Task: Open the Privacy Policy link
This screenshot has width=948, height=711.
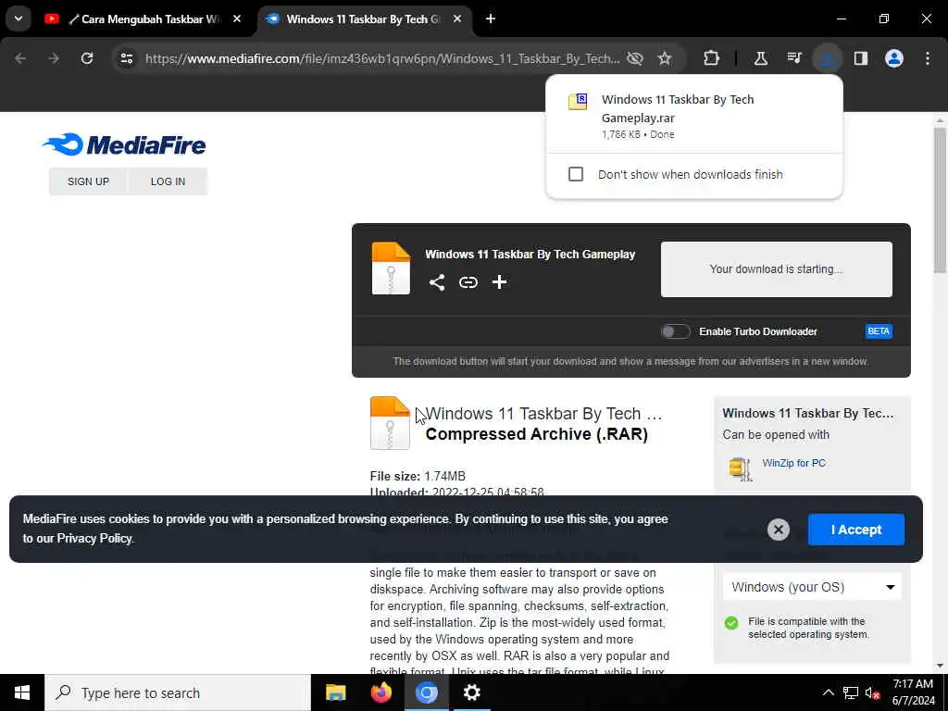Action: click(94, 538)
